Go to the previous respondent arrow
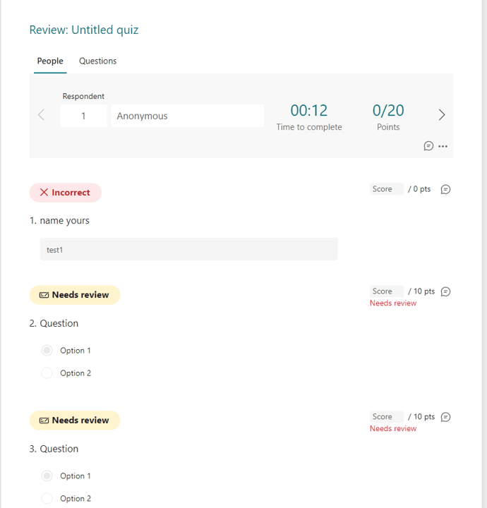Viewport: 487px width, 508px height. click(x=41, y=115)
